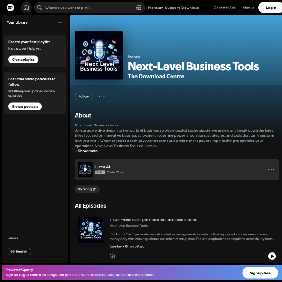Click the plus icon in Your Library
Image resolution: width=282 pixels, height=282 pixels.
click(60, 22)
